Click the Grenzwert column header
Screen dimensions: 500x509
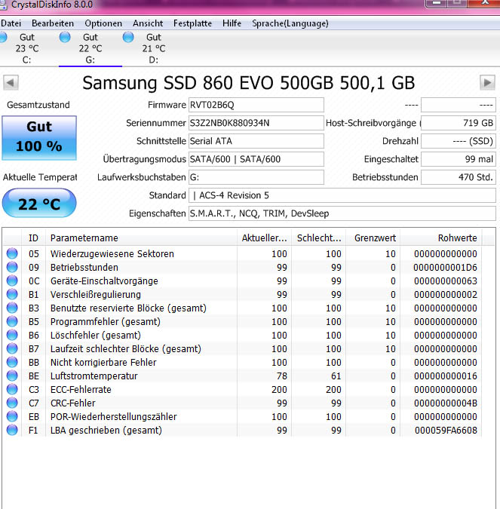(x=373, y=238)
